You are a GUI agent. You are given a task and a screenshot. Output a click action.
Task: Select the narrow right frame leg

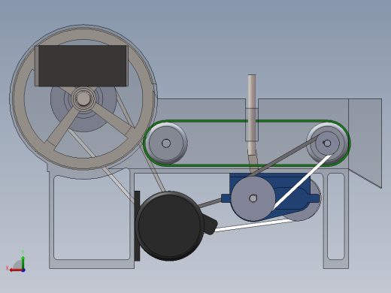[336, 219]
